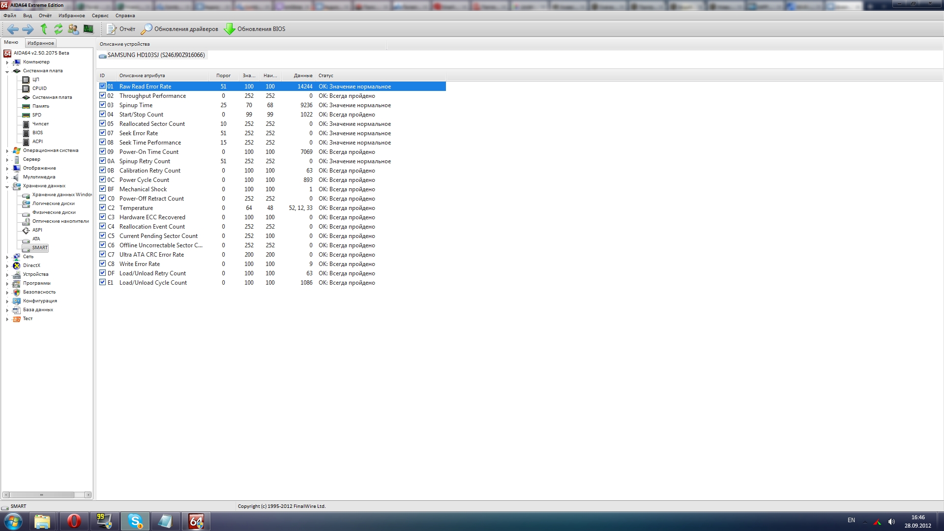
Task: Select the CPUID tree item icon
Action: click(x=26, y=88)
